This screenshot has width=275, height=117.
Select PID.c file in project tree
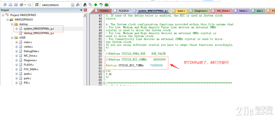(x=27, y=83)
